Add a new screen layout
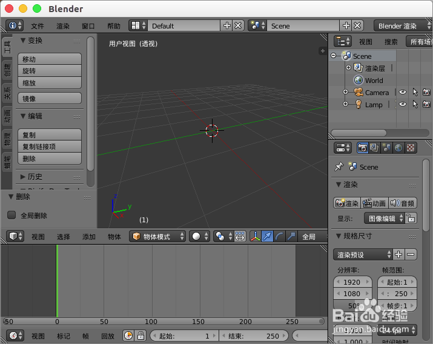This screenshot has height=344, width=433. pos(226,25)
